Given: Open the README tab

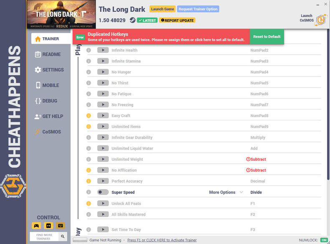Looking at the screenshot, I should click(48, 54).
